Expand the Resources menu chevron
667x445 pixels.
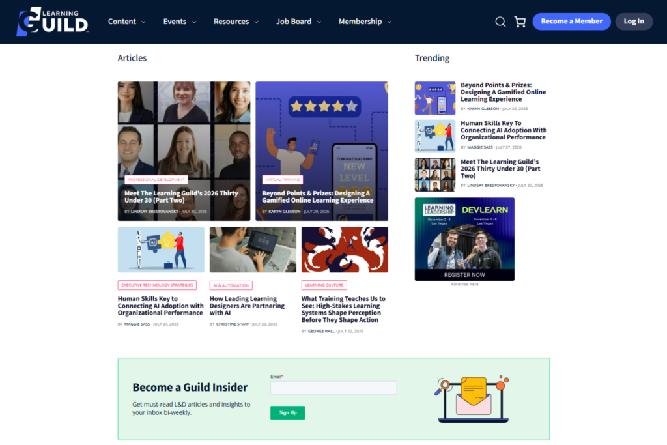click(256, 22)
